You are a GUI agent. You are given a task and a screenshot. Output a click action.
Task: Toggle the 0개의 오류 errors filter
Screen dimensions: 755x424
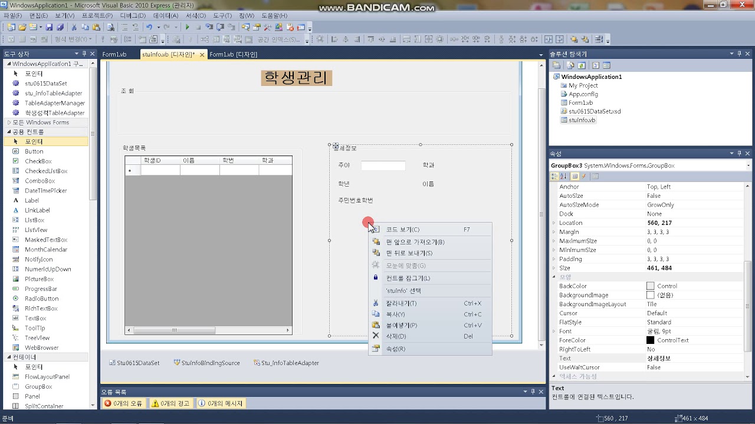(x=123, y=403)
